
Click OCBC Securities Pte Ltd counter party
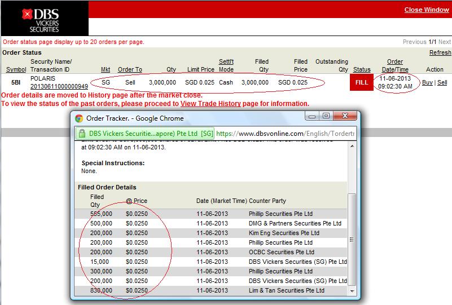pyautogui.click(x=282, y=253)
